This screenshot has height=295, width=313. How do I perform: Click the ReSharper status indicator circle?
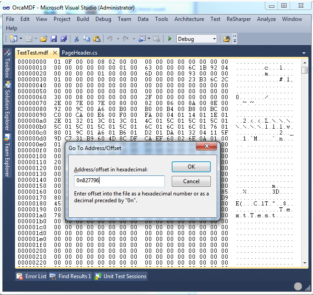tap(298, 286)
